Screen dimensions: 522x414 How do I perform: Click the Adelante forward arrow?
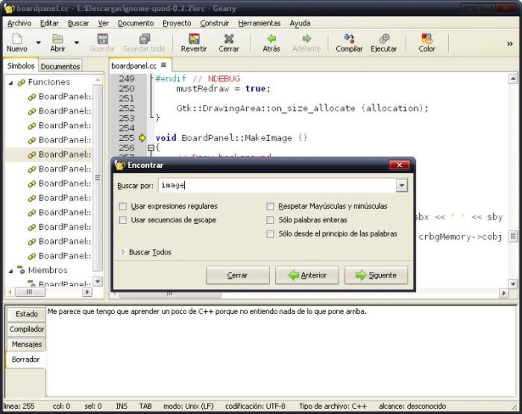point(307,39)
